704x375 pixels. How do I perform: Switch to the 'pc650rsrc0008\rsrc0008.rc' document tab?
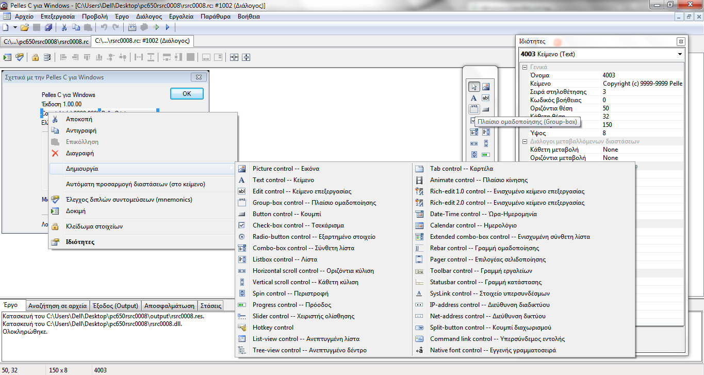point(46,41)
